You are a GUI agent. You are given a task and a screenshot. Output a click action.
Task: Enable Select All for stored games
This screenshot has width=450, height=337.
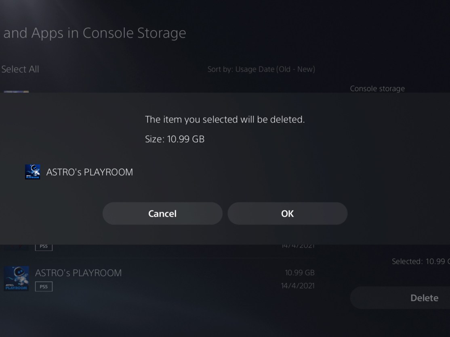pyautogui.click(x=20, y=69)
